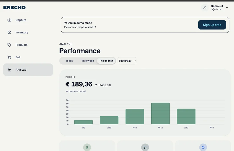234x151 pixels.
Task: Select the Capture camera icon in sidebar
Action: (x=9, y=20)
